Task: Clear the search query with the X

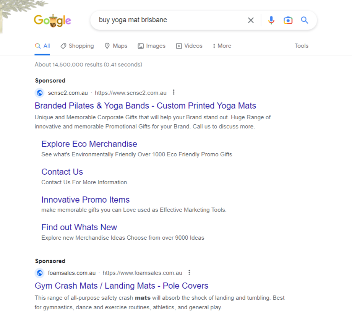Action: point(251,20)
